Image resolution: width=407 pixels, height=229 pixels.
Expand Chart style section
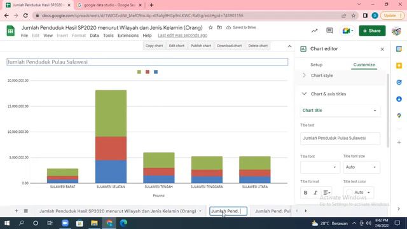340,76
